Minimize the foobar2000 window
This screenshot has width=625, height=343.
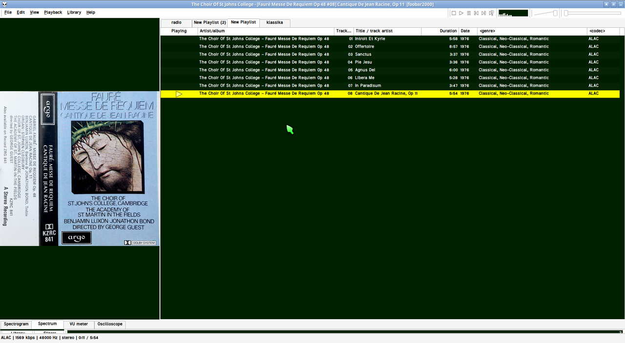tap(622, 4)
